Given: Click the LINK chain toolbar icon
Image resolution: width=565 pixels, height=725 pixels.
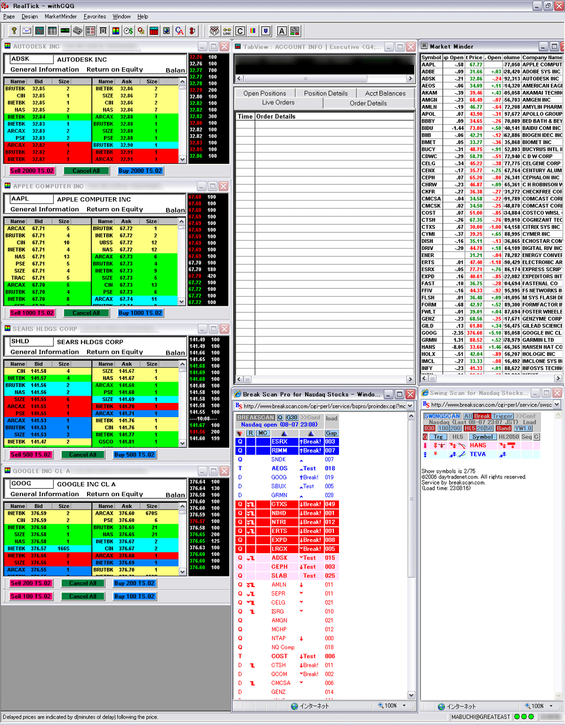Looking at the screenshot, I should 227,31.
